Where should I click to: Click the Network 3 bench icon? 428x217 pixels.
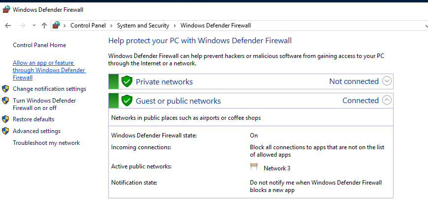pyautogui.click(x=254, y=167)
